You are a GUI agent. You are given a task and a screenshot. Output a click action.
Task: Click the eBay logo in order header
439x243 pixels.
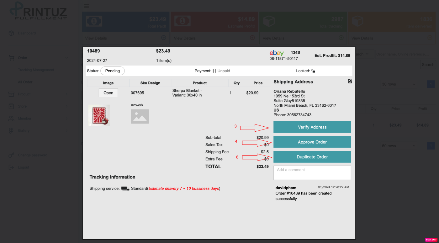[277, 53]
